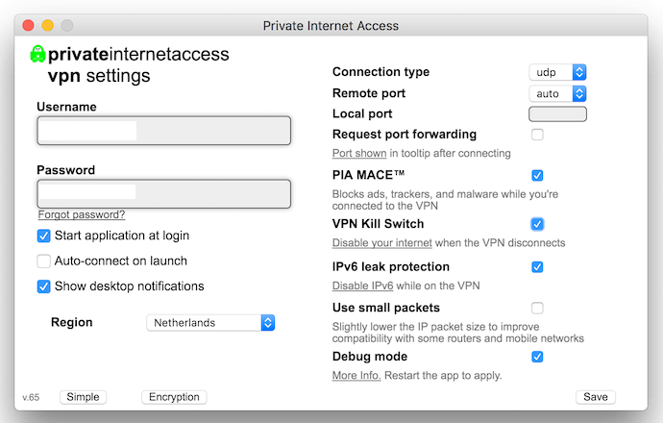
Task: Open the Remote port auto dropdown
Action: [557, 93]
